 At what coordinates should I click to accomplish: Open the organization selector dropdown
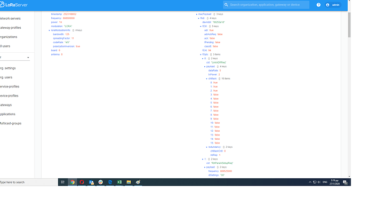(x=14, y=58)
